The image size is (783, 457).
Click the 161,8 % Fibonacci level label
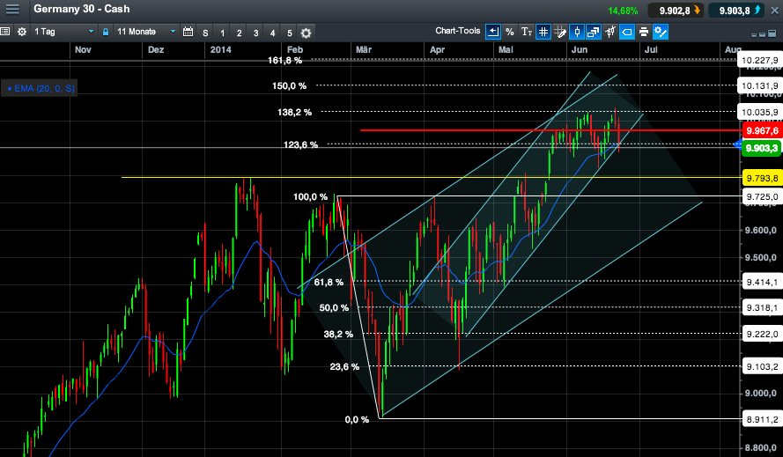[x=284, y=61]
